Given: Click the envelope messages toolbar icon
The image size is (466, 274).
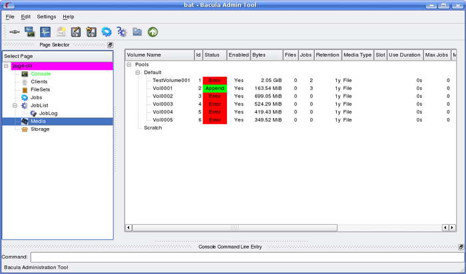Looking at the screenshot, I should [x=61, y=32].
